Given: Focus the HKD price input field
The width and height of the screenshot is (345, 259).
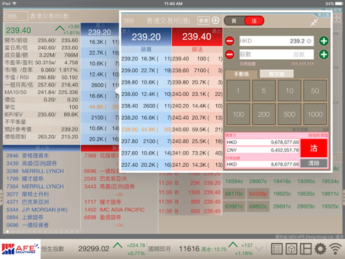Looking at the screenshot, I should (276, 41).
